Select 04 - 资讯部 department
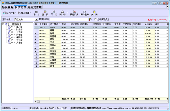This screenshot has width=170, height=111. tap(17, 35)
